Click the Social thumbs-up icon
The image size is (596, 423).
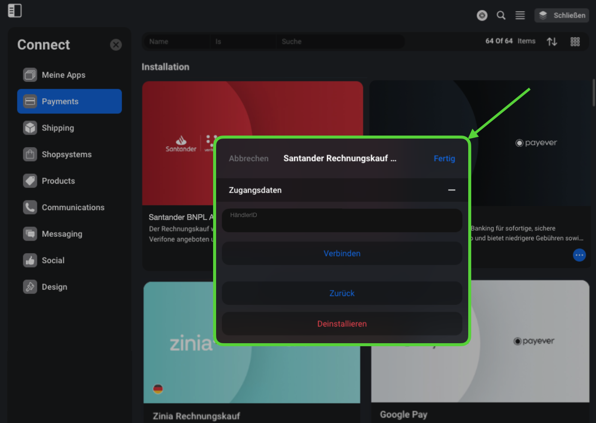[x=30, y=260]
